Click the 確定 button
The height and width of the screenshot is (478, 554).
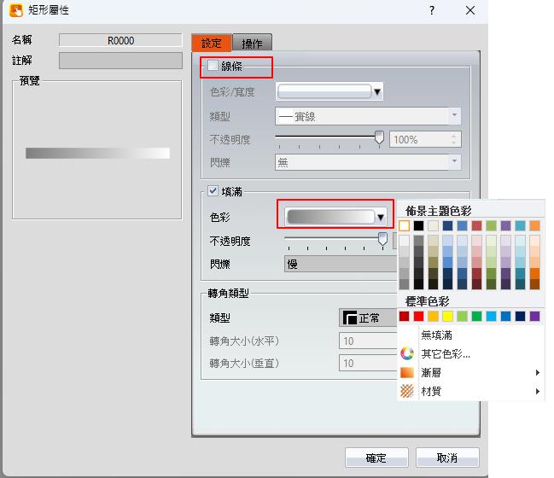point(376,458)
